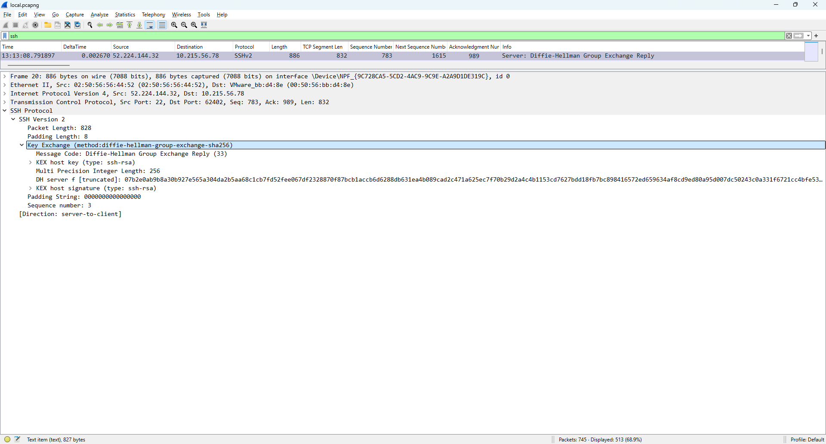Open the Analyze menu

(99, 15)
